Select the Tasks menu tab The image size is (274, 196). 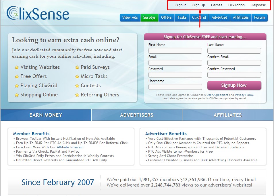point(182,18)
